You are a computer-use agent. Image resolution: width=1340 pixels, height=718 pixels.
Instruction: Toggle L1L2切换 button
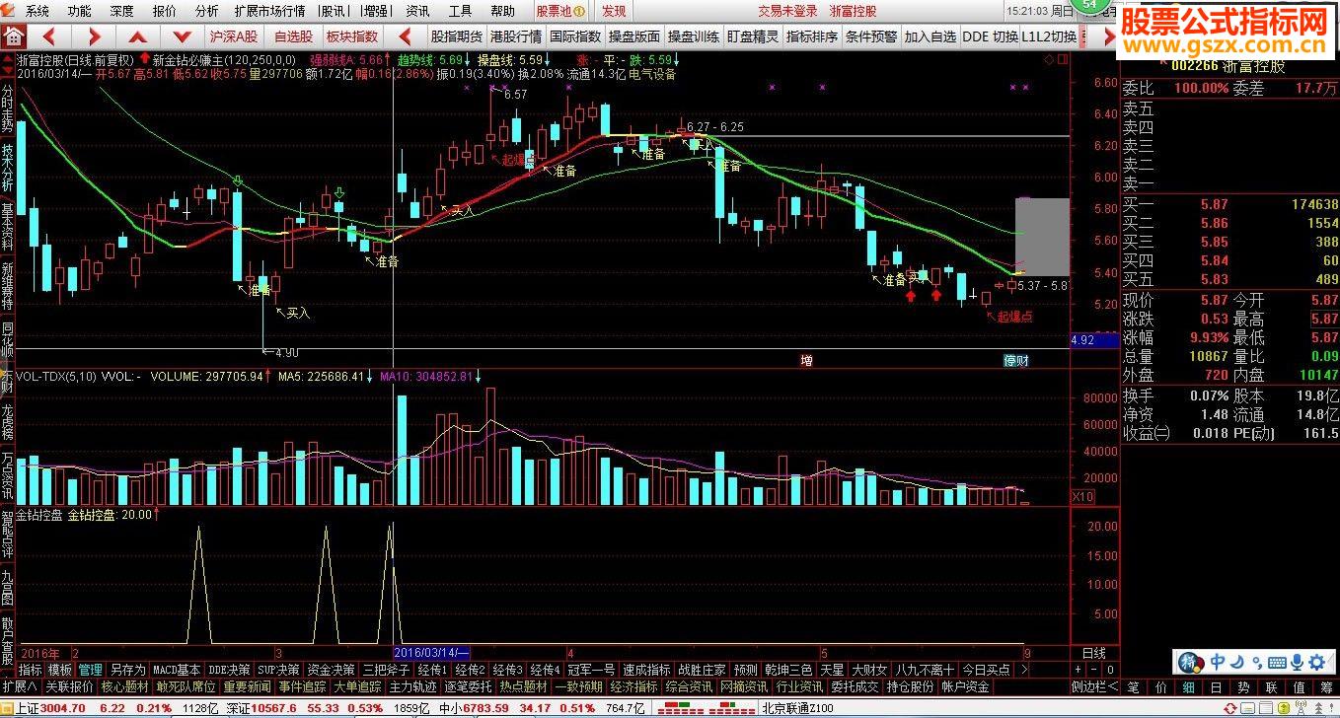coord(1049,36)
